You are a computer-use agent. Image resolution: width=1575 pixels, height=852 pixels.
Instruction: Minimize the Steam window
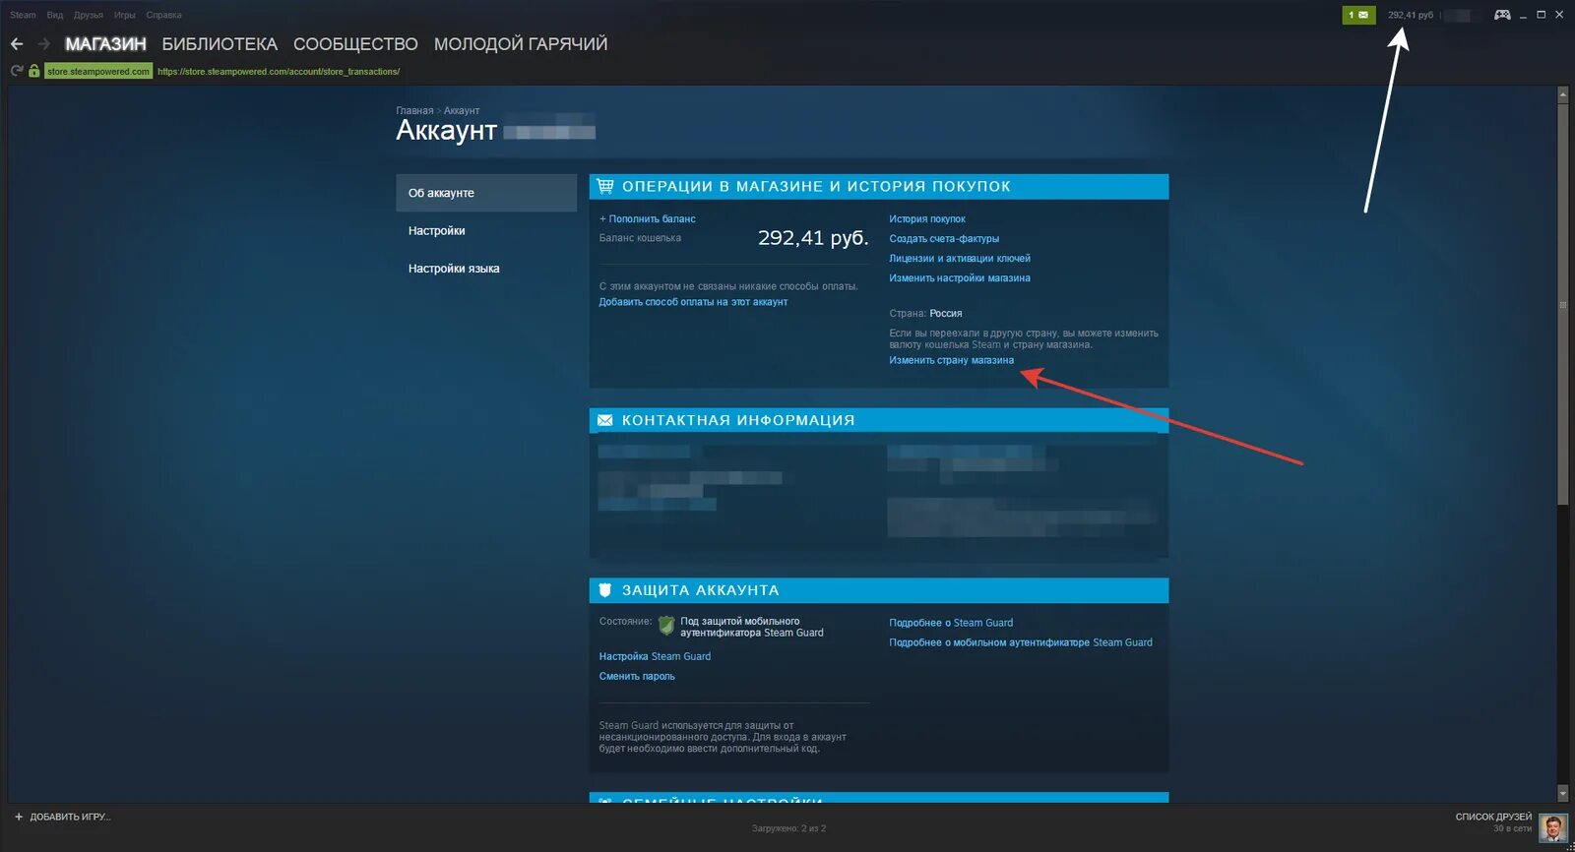(1523, 15)
